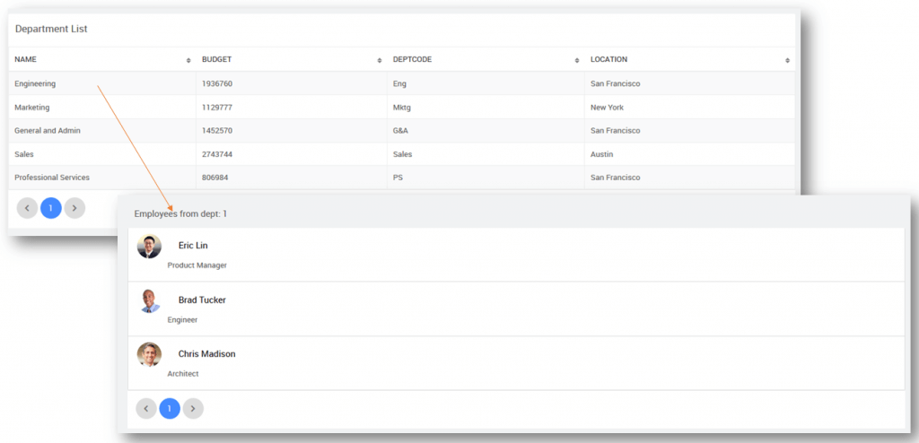Open Chris Madison employee name
The height and width of the screenshot is (443, 919).
pyautogui.click(x=206, y=354)
